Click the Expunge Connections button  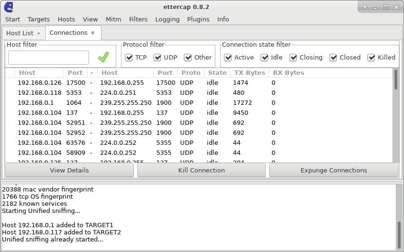[x=333, y=171]
